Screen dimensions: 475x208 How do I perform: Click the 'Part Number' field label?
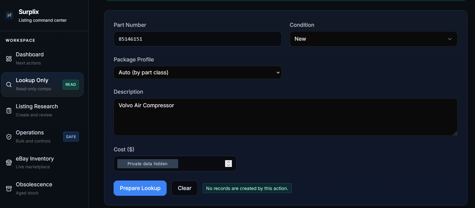[x=130, y=25]
